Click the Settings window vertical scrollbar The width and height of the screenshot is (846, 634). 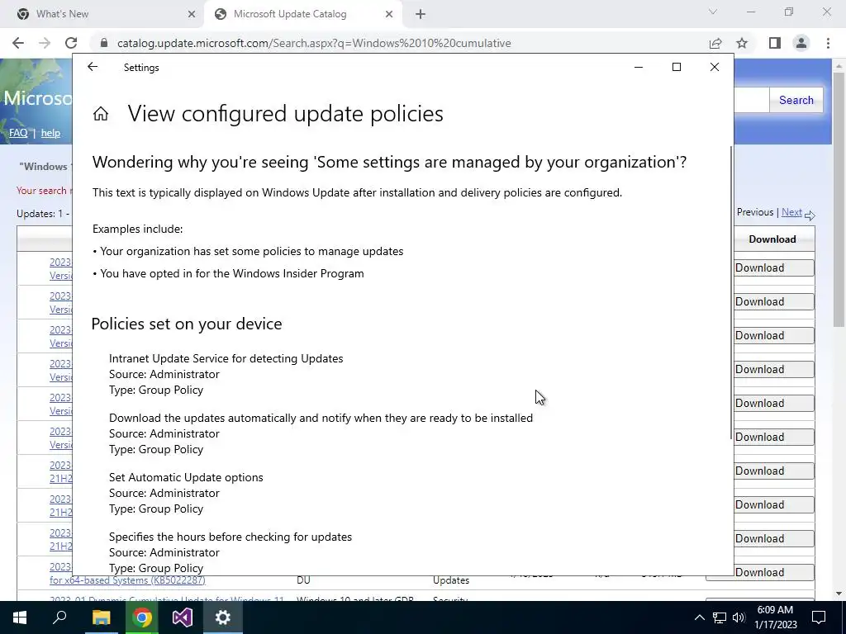point(731,292)
